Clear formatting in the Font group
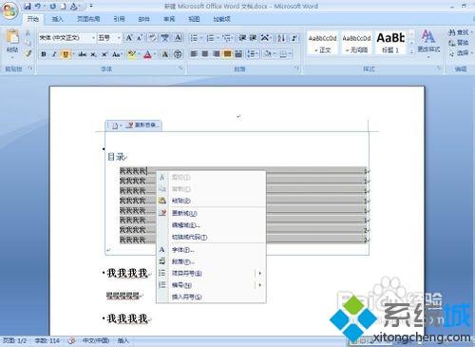475x347 pixels. coord(153,38)
